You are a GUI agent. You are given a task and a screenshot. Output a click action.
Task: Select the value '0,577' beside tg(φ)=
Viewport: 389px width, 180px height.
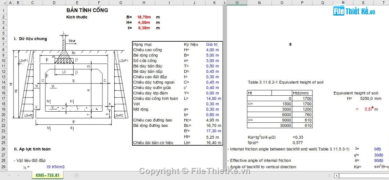pyautogui.click(x=298, y=143)
